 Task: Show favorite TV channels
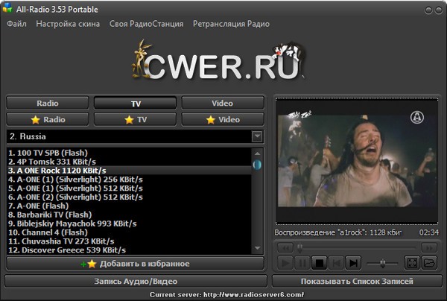pyautogui.click(x=136, y=119)
